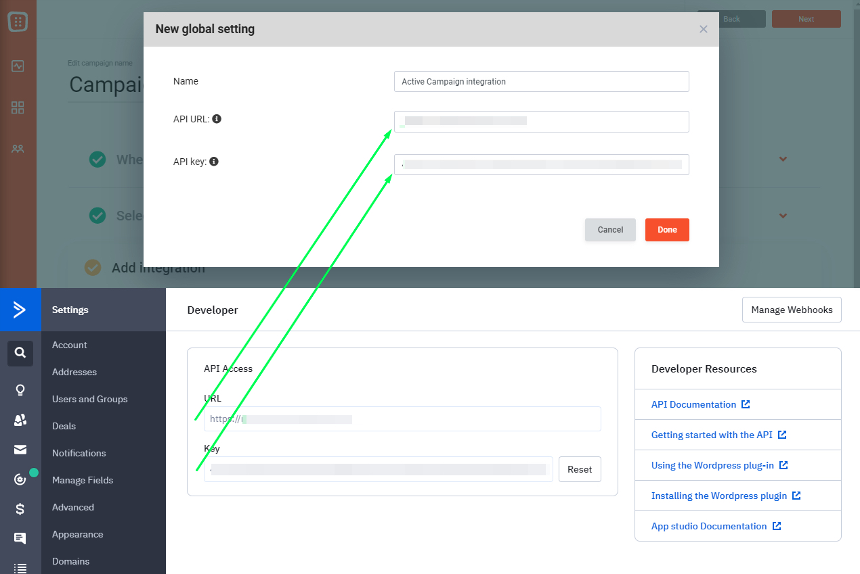The height and width of the screenshot is (574, 860).
Task: Click the API URL input in dialog
Action: pos(542,122)
